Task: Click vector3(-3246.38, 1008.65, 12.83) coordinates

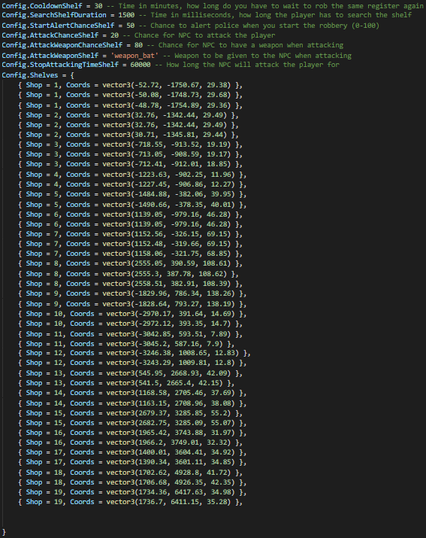Action: point(172,353)
